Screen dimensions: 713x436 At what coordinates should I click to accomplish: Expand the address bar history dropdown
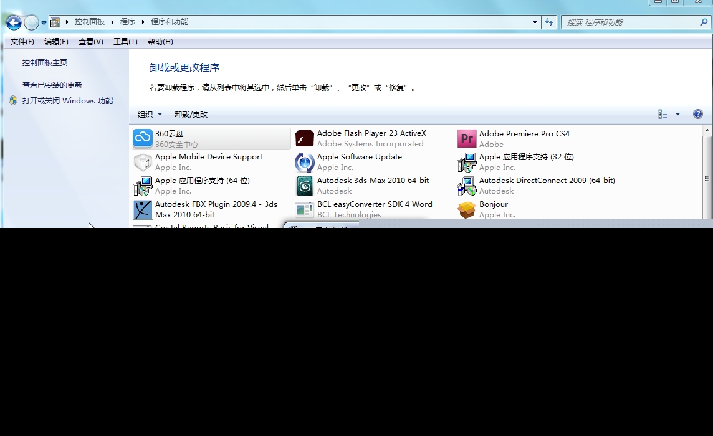pyautogui.click(x=535, y=22)
